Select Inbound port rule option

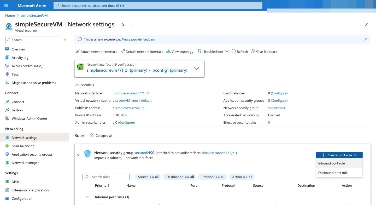point(339,163)
